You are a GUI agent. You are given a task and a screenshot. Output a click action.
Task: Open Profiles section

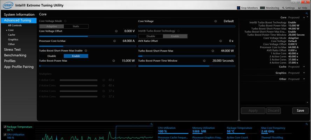[10, 61]
